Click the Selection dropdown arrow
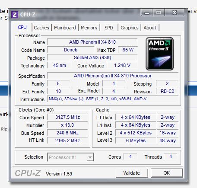This screenshot has height=188, width=197. click(90, 157)
